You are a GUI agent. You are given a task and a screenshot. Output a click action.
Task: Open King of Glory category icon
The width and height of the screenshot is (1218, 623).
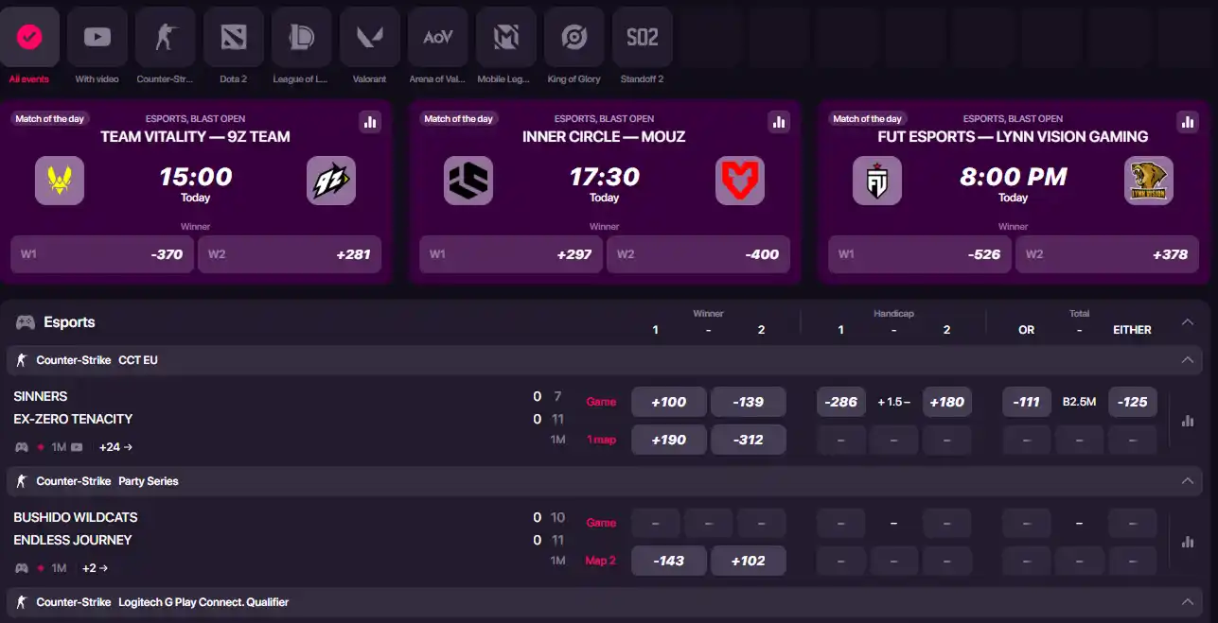tap(574, 37)
